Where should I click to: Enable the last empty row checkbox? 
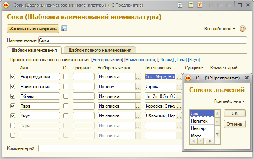click(x=13, y=135)
